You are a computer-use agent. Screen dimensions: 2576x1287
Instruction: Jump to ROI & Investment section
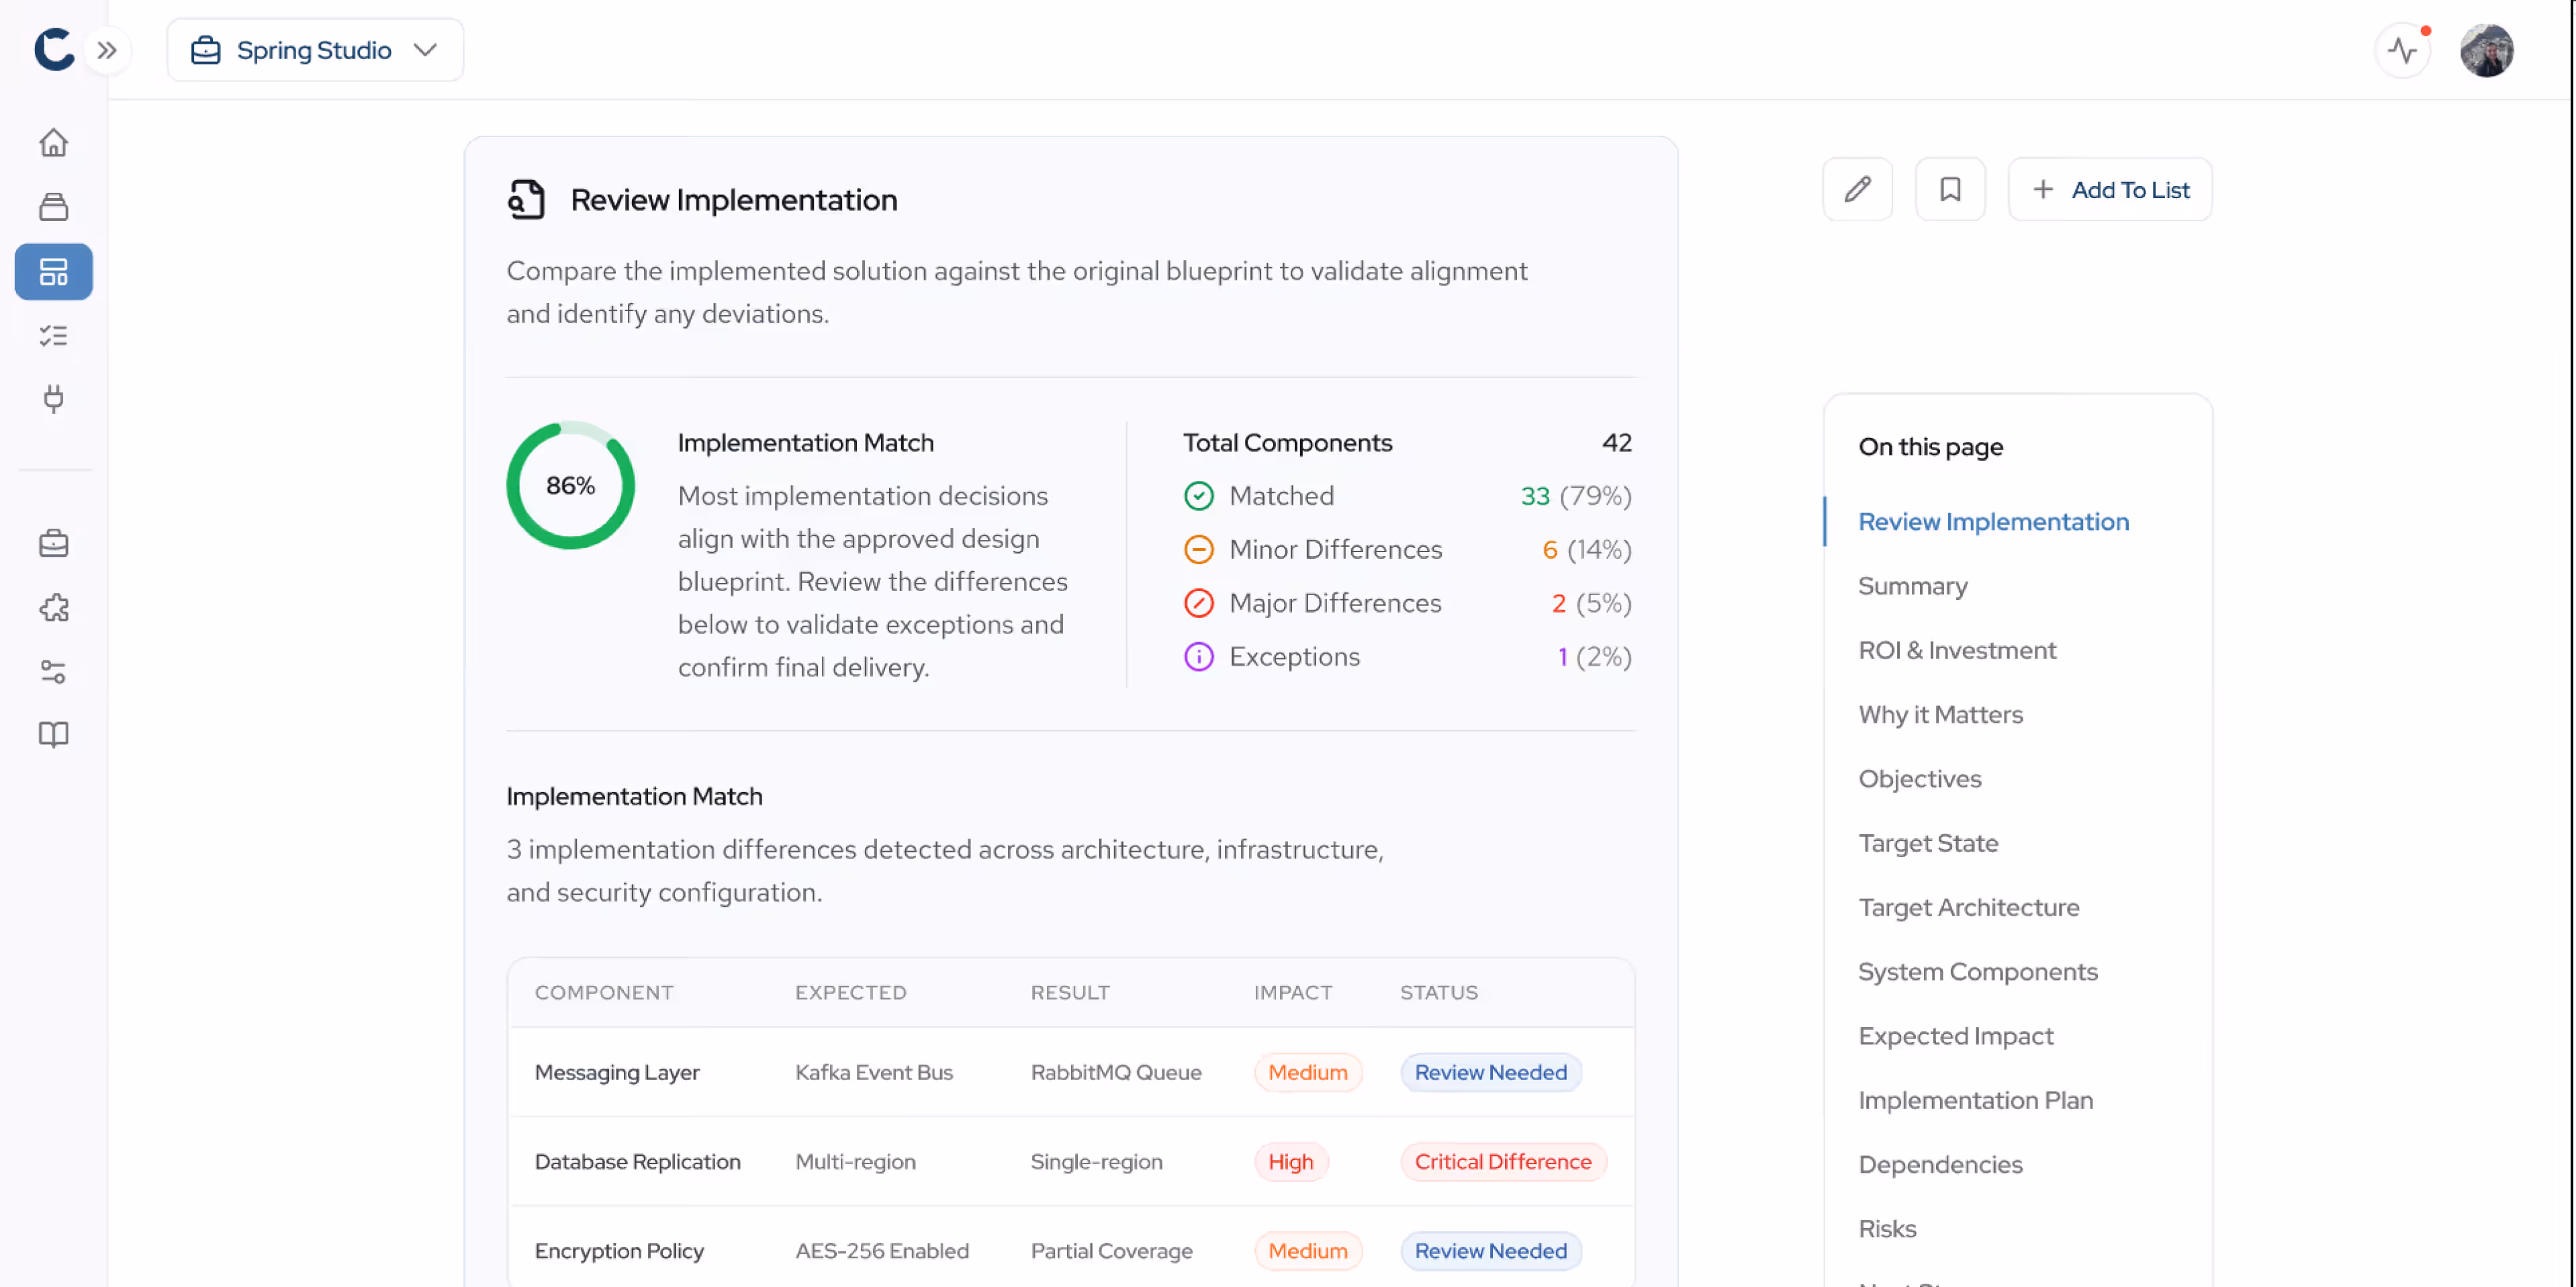[1957, 650]
